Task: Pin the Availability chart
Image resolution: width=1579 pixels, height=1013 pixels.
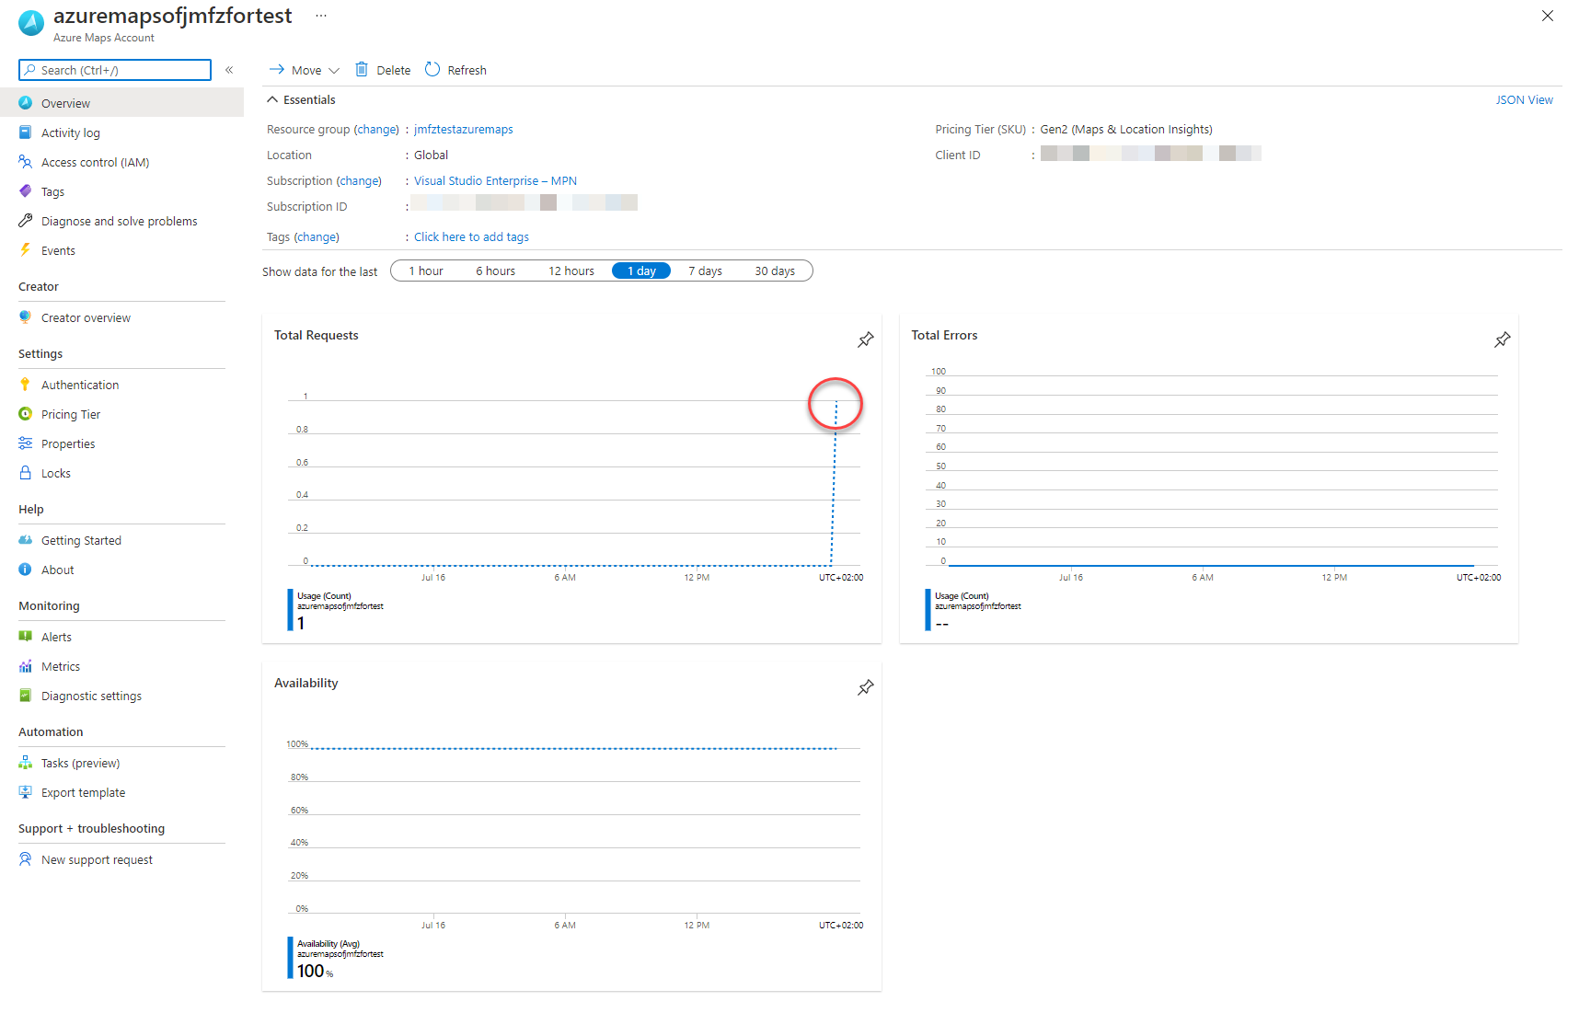Action: click(x=866, y=687)
